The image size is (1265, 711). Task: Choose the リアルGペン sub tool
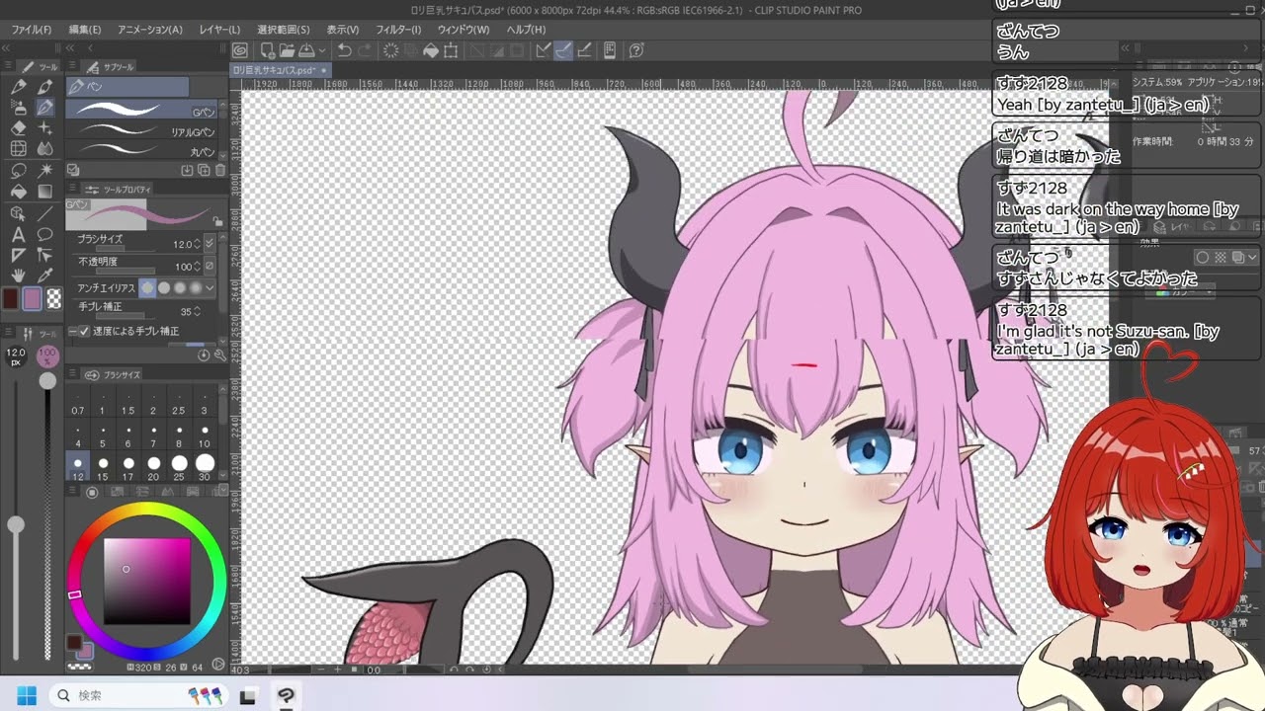(142, 129)
